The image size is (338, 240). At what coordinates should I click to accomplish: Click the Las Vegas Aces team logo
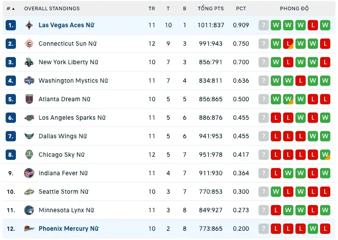click(29, 25)
